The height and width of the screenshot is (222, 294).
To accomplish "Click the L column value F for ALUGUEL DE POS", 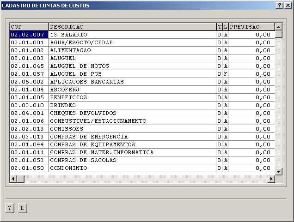I will point(226,74).
